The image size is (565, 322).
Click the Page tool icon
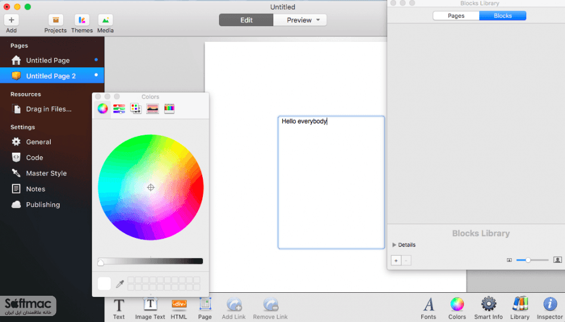click(x=205, y=304)
